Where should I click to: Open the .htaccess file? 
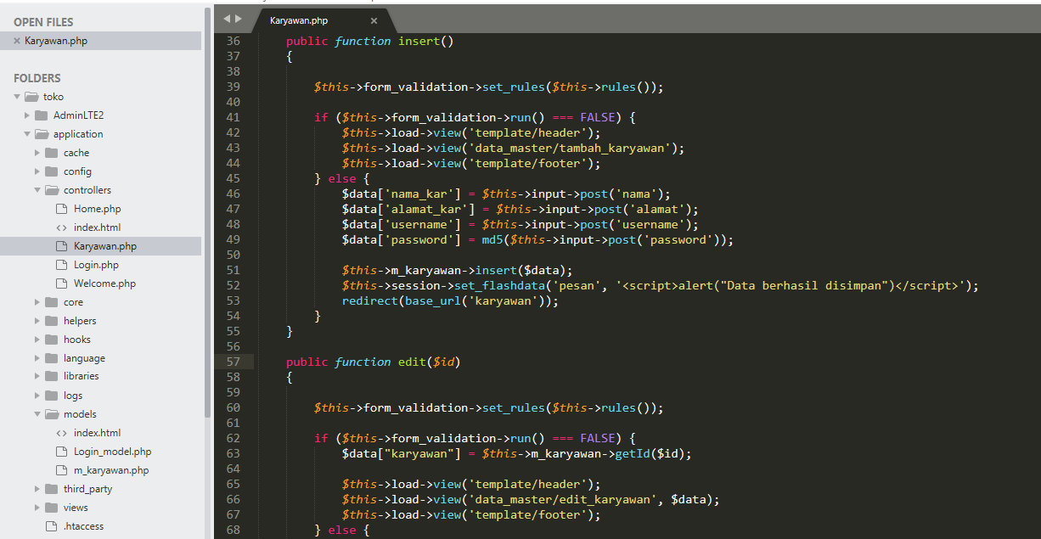pyautogui.click(x=83, y=526)
